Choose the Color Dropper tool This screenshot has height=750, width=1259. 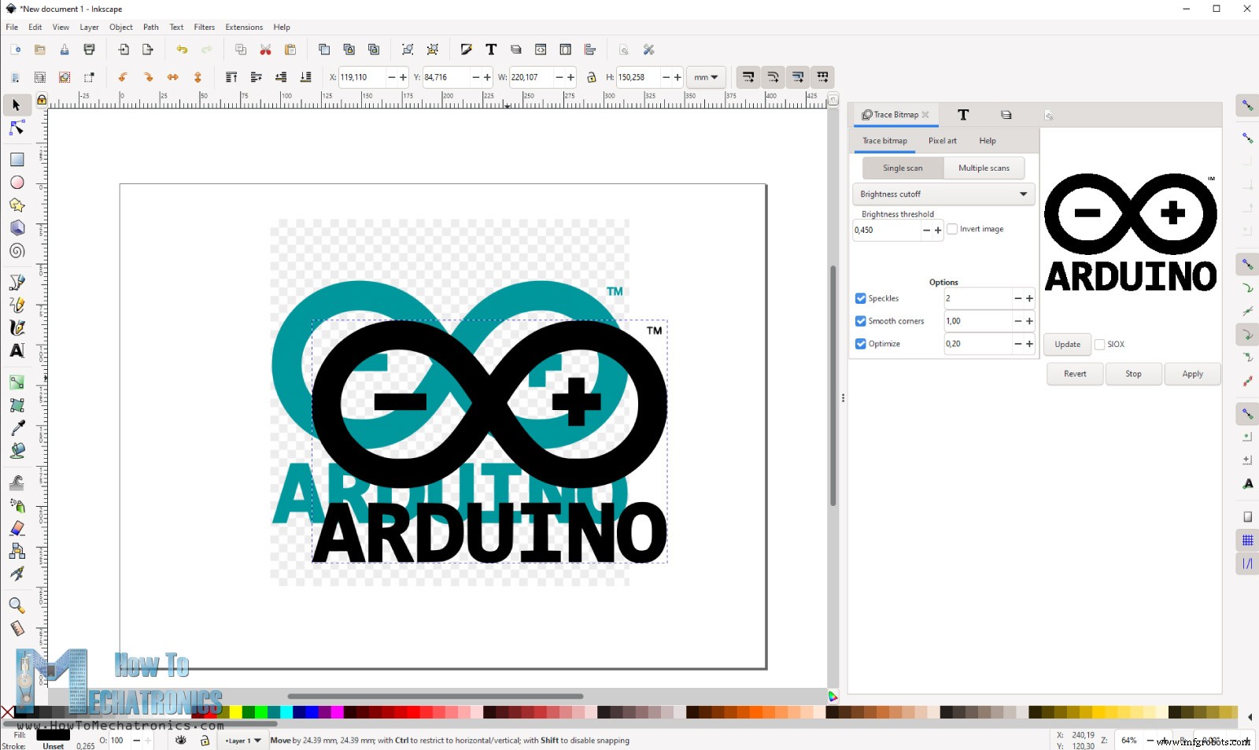click(x=17, y=428)
